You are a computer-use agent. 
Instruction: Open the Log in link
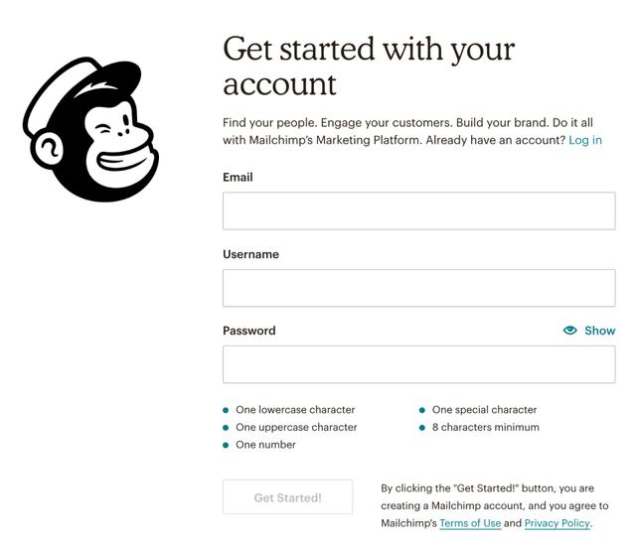[585, 140]
